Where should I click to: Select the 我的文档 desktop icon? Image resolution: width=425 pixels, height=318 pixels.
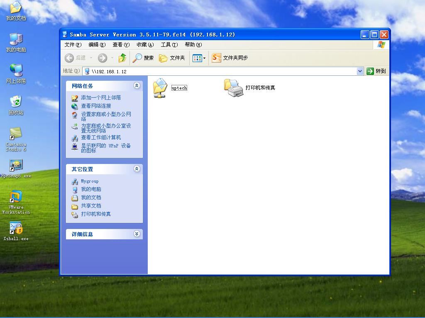pos(16,11)
